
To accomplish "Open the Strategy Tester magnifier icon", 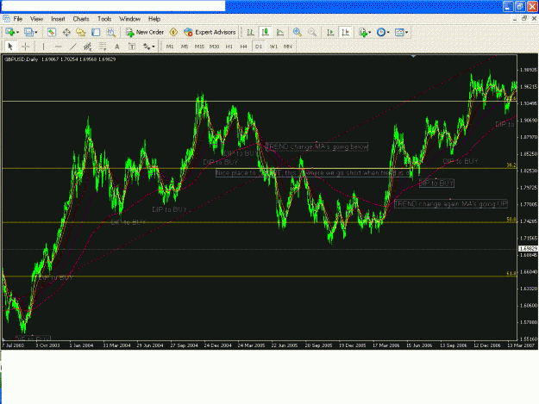I will pos(110,32).
